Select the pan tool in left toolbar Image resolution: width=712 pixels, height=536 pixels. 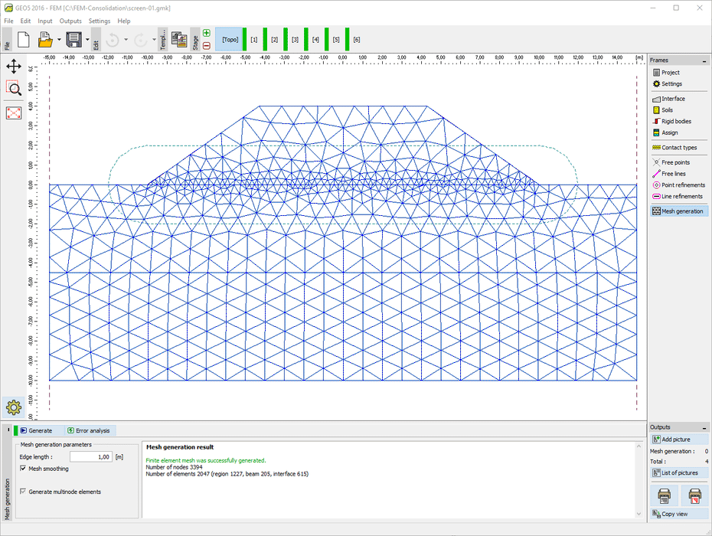click(x=13, y=67)
